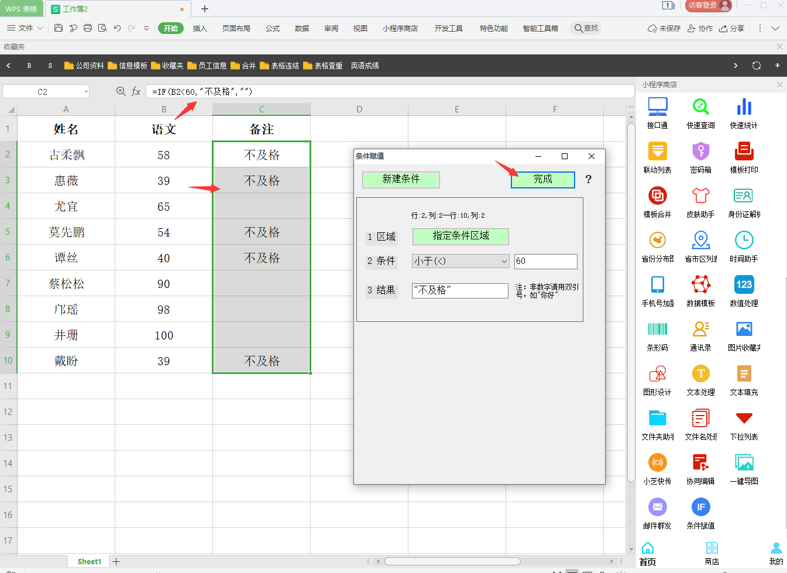Open the 文件夹助手 tool
This screenshot has height=573, width=787.
click(x=657, y=424)
